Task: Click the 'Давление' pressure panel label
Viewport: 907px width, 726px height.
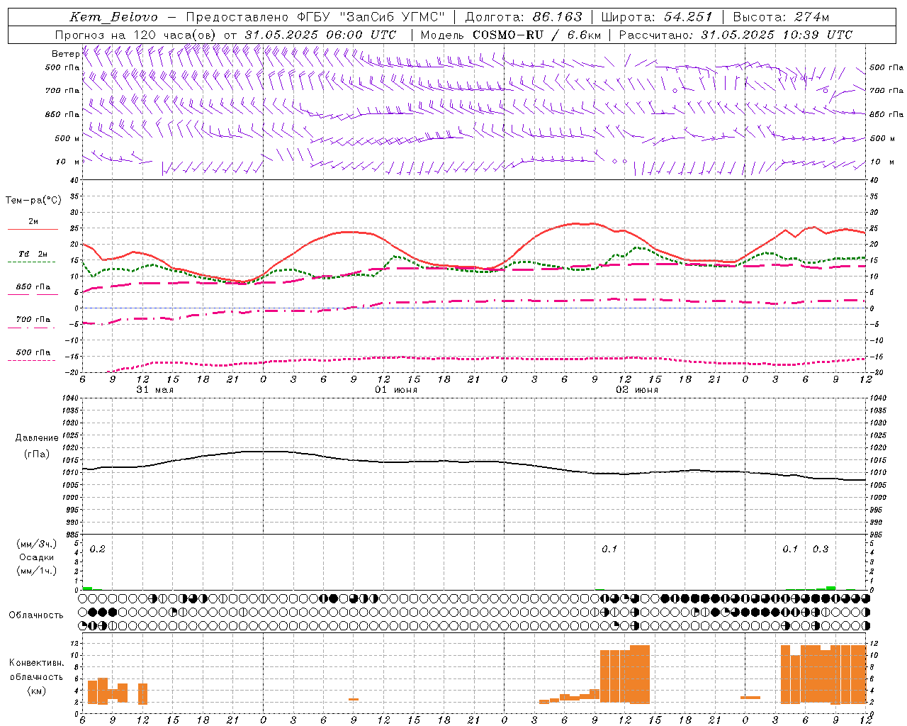Action: 36,438
